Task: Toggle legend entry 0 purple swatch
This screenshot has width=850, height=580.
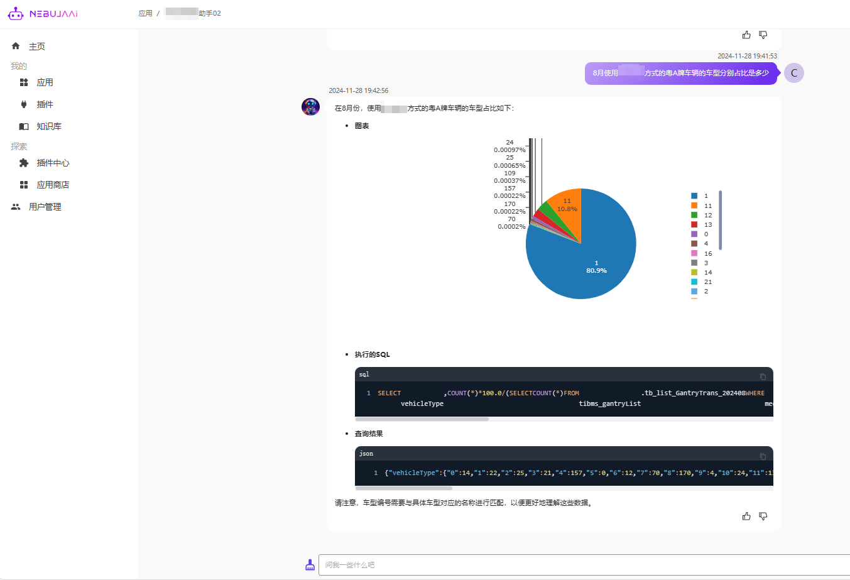Action: tap(694, 234)
